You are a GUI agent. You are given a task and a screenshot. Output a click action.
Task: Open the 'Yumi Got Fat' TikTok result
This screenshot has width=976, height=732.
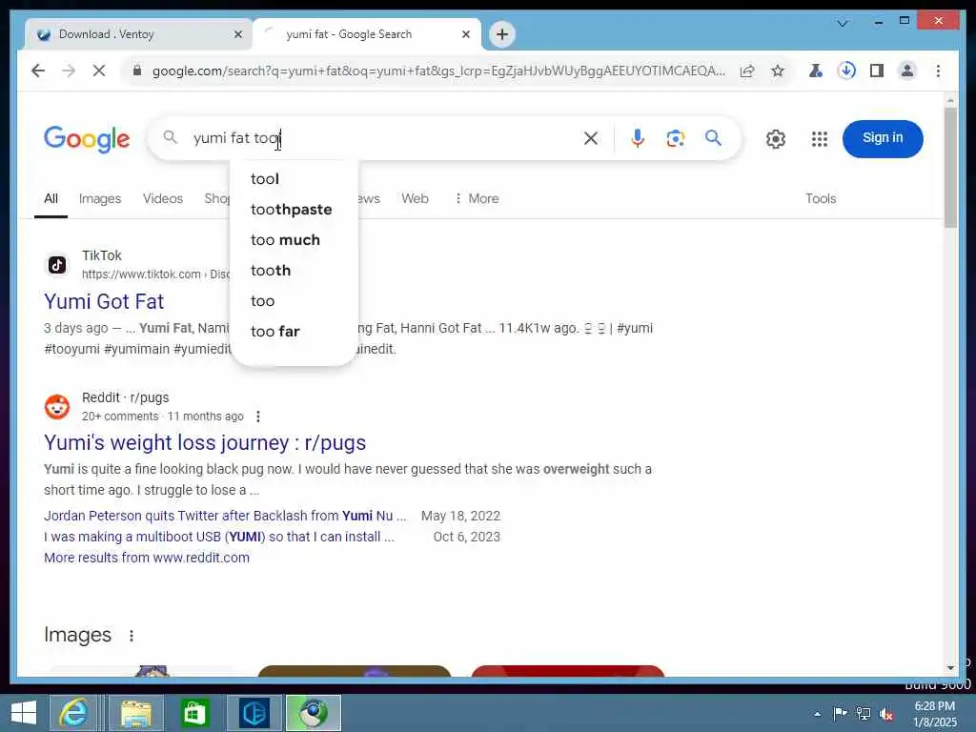tap(104, 302)
